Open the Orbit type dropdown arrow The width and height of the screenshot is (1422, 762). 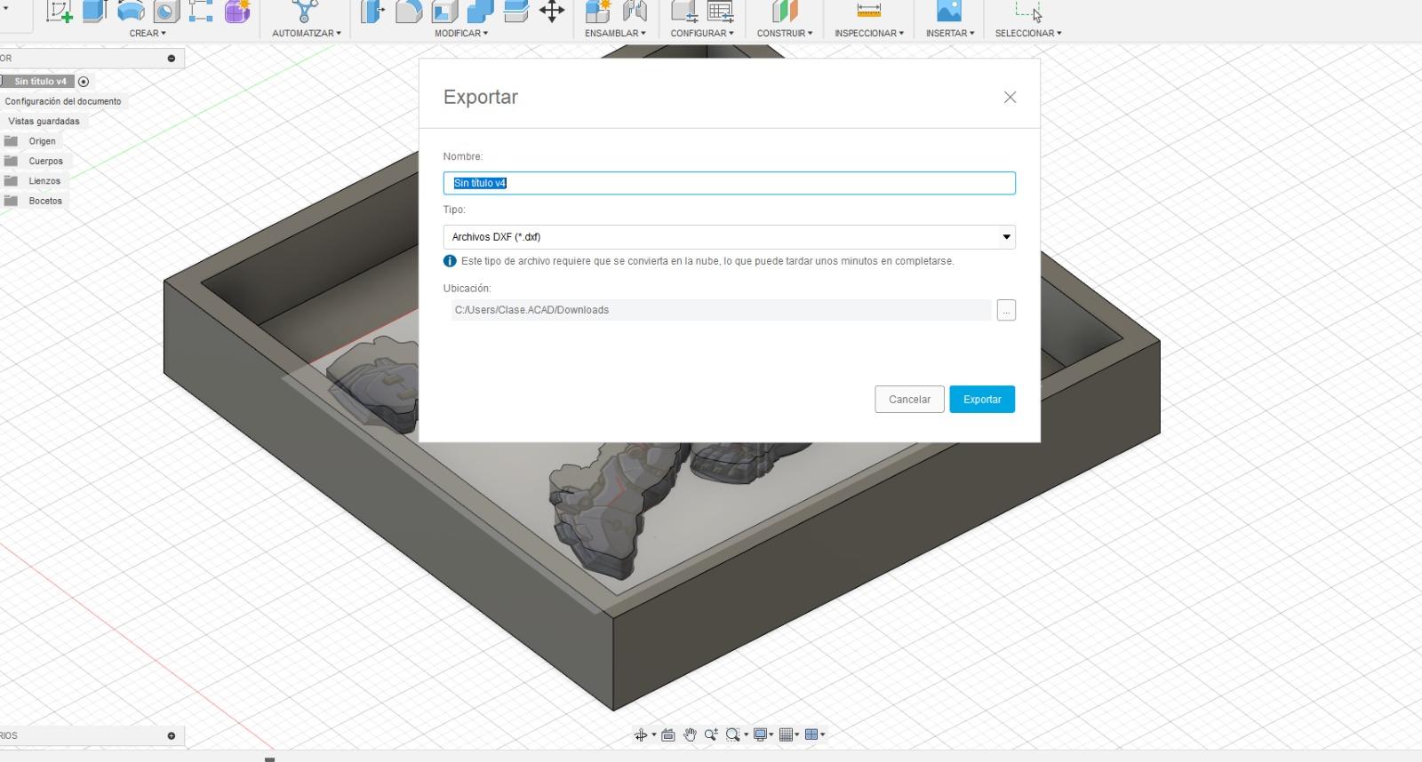pyautogui.click(x=654, y=734)
